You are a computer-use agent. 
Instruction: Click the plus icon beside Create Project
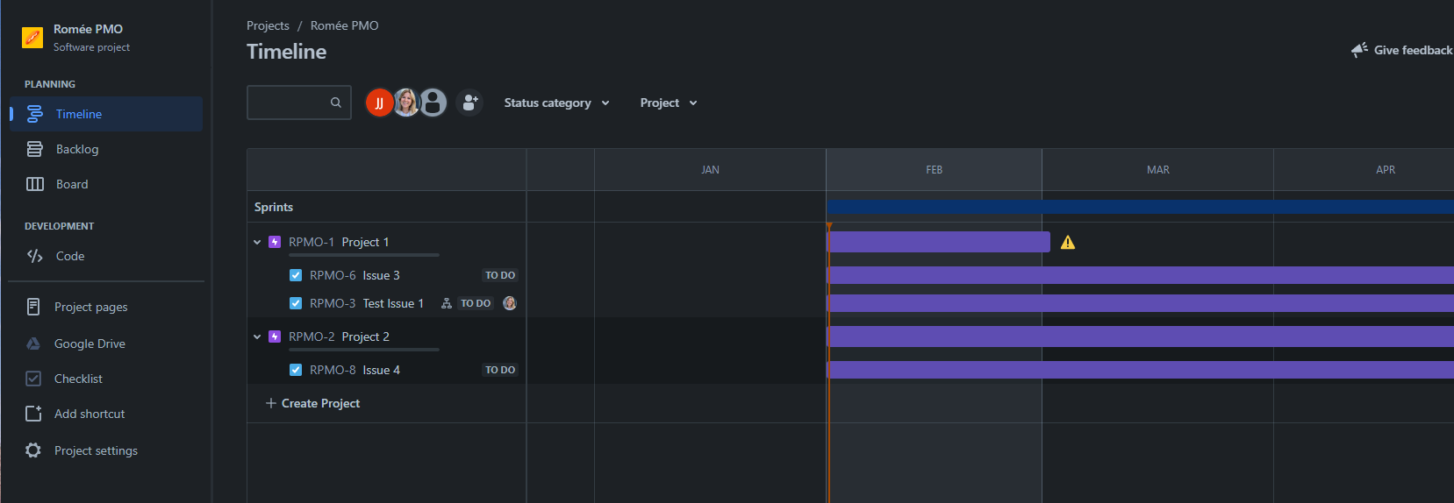point(271,403)
